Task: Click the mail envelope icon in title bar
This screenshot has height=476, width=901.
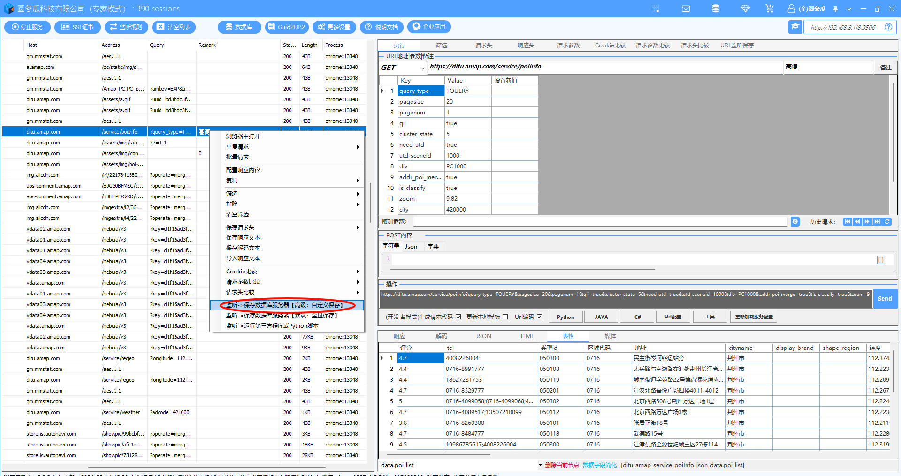Action: [686, 8]
